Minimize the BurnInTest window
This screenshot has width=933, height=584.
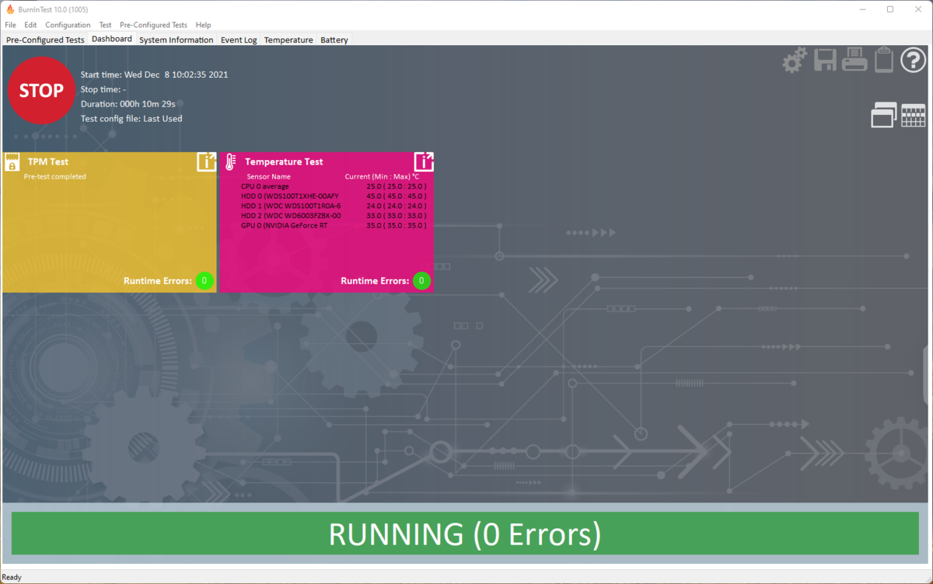coord(861,9)
